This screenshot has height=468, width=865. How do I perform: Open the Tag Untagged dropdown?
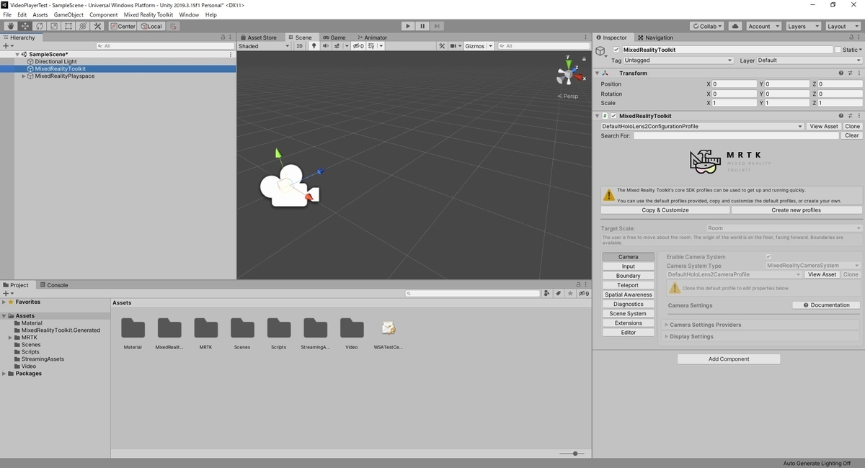click(x=678, y=60)
